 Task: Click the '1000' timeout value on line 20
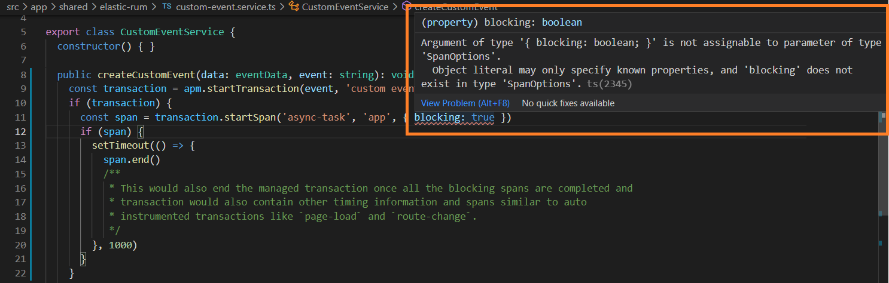[121, 245]
